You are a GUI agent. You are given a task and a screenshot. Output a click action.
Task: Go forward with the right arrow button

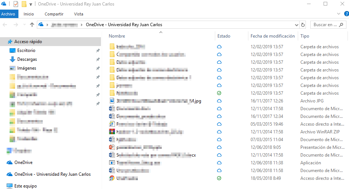pyautogui.click(x=15, y=25)
